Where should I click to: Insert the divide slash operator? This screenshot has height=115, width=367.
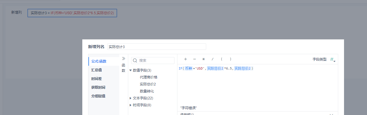click(x=213, y=59)
